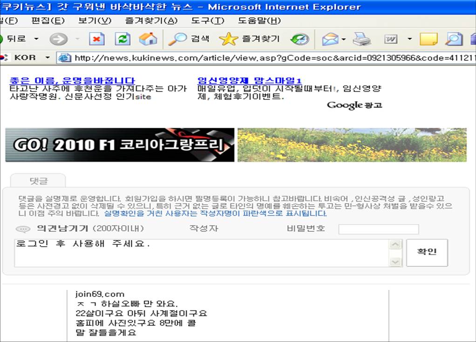The width and height of the screenshot is (476, 342).
Task: Expand the Back (뒤로) history dropdown arrow
Action: coord(36,39)
